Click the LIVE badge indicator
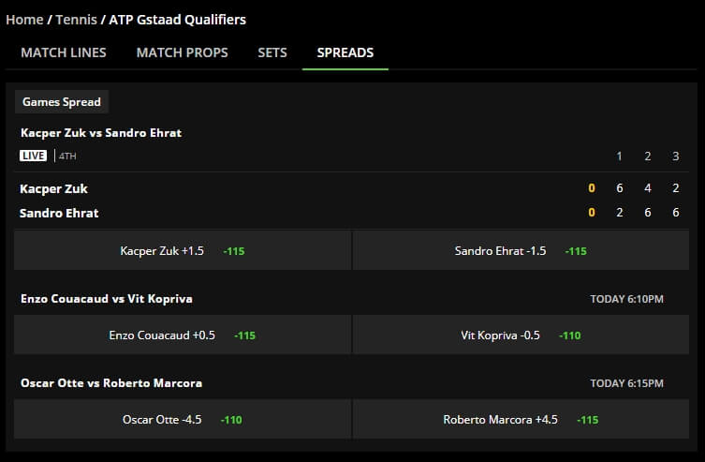Screen dimensions: 705x462 point(34,156)
